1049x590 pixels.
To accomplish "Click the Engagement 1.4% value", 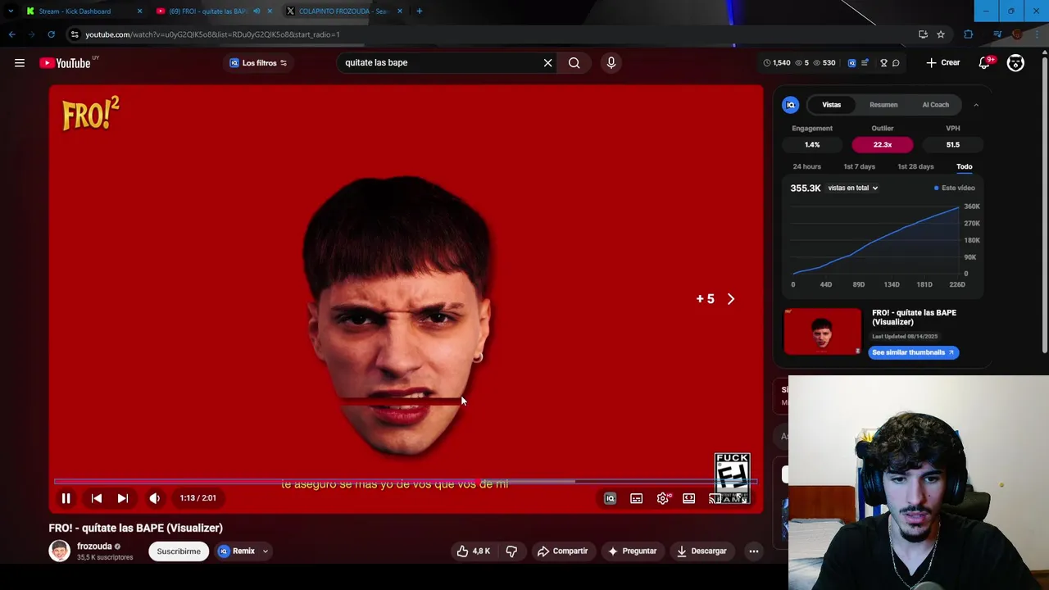I will click(x=812, y=145).
